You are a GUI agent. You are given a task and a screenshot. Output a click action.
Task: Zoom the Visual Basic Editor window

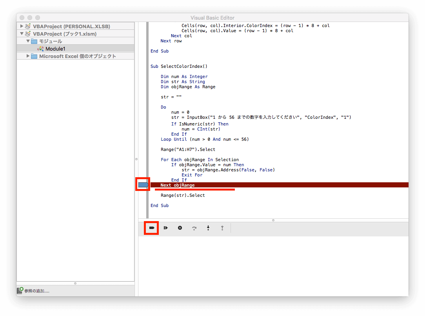tap(38, 18)
